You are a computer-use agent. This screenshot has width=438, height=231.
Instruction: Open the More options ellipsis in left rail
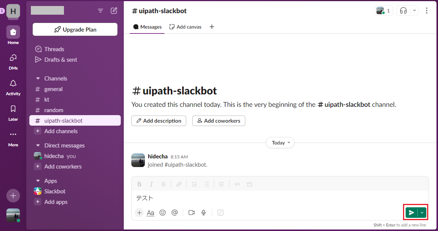pos(13,139)
